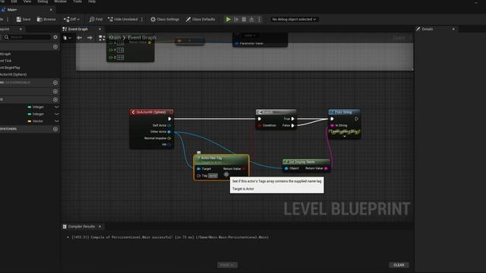Click the Stop simulation button
This screenshot has width=486, height=273.
point(244,19)
